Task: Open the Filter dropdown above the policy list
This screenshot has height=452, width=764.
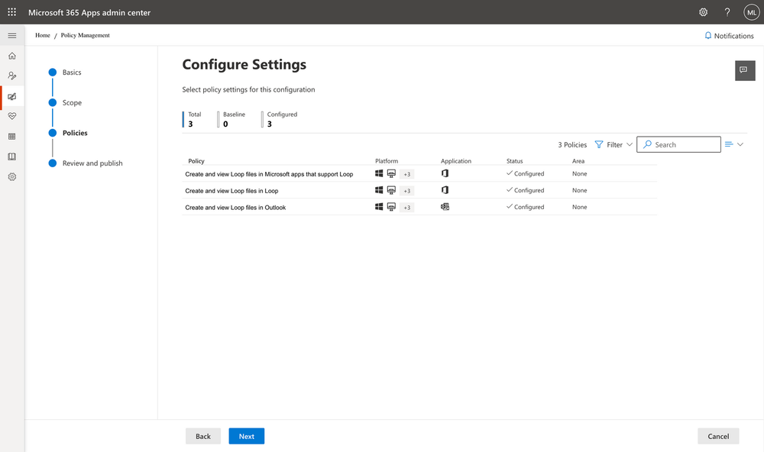Action: click(613, 144)
